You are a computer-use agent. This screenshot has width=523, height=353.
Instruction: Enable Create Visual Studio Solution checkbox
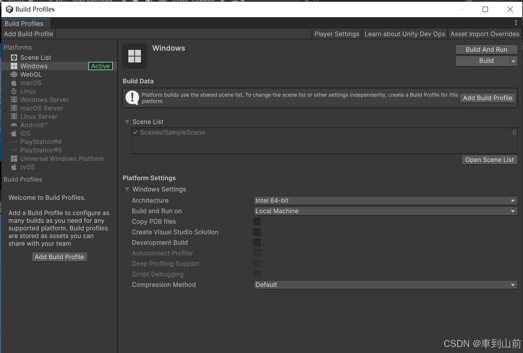pyautogui.click(x=257, y=232)
